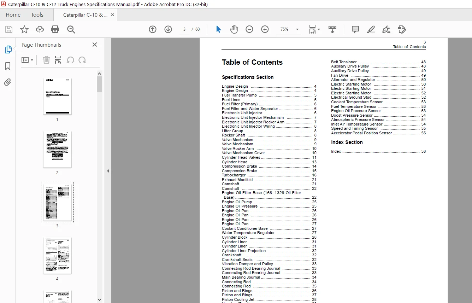Click the Turbocharger contents entry
472x303 pixels.
[x=269, y=175]
